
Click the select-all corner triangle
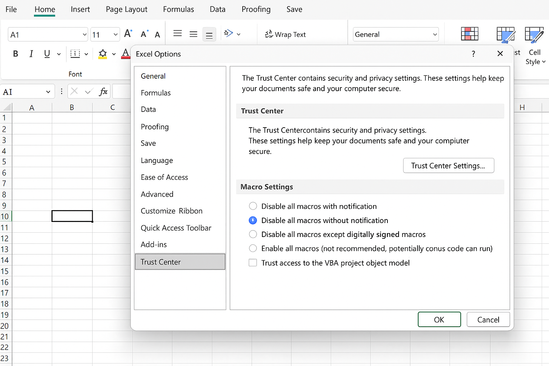tap(6, 107)
